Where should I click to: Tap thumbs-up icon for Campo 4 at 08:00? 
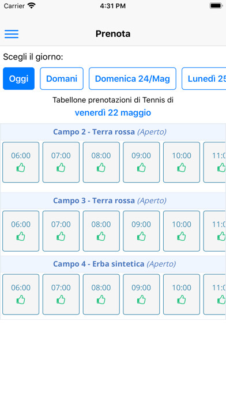click(101, 300)
